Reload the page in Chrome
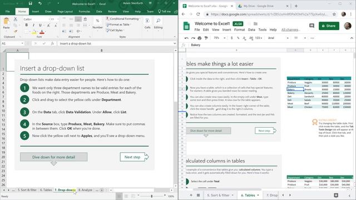 [198, 14]
